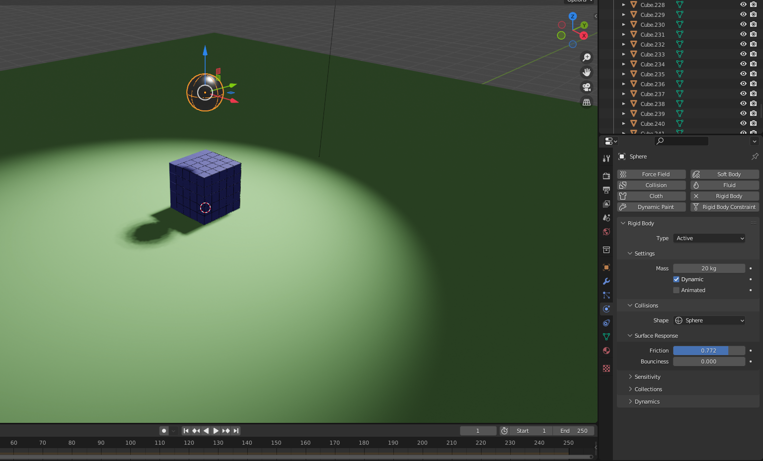Open the Material properties tab icon
Screen dimensions: 763x461
(606, 351)
